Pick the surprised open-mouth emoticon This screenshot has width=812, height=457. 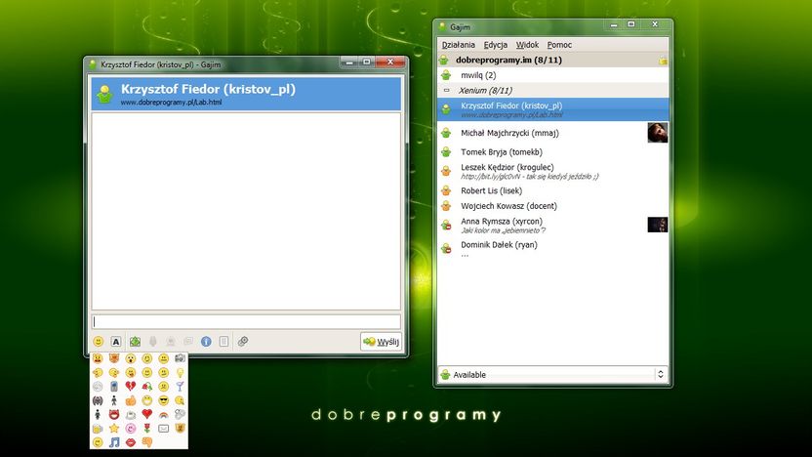131,358
